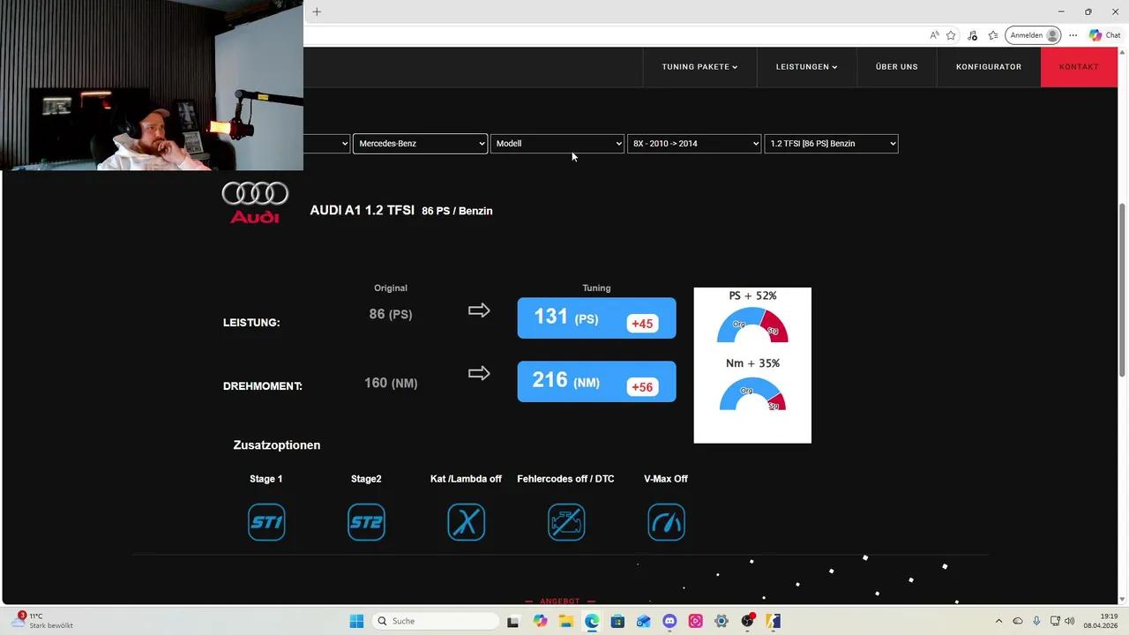
Task: Click the taskbar Suche search box
Action: coord(436,621)
